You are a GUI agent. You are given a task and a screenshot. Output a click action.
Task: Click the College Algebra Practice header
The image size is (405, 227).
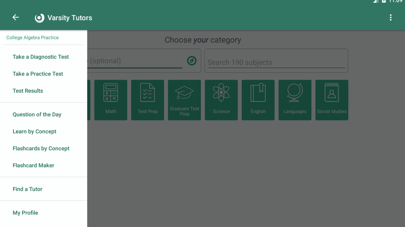(x=32, y=38)
